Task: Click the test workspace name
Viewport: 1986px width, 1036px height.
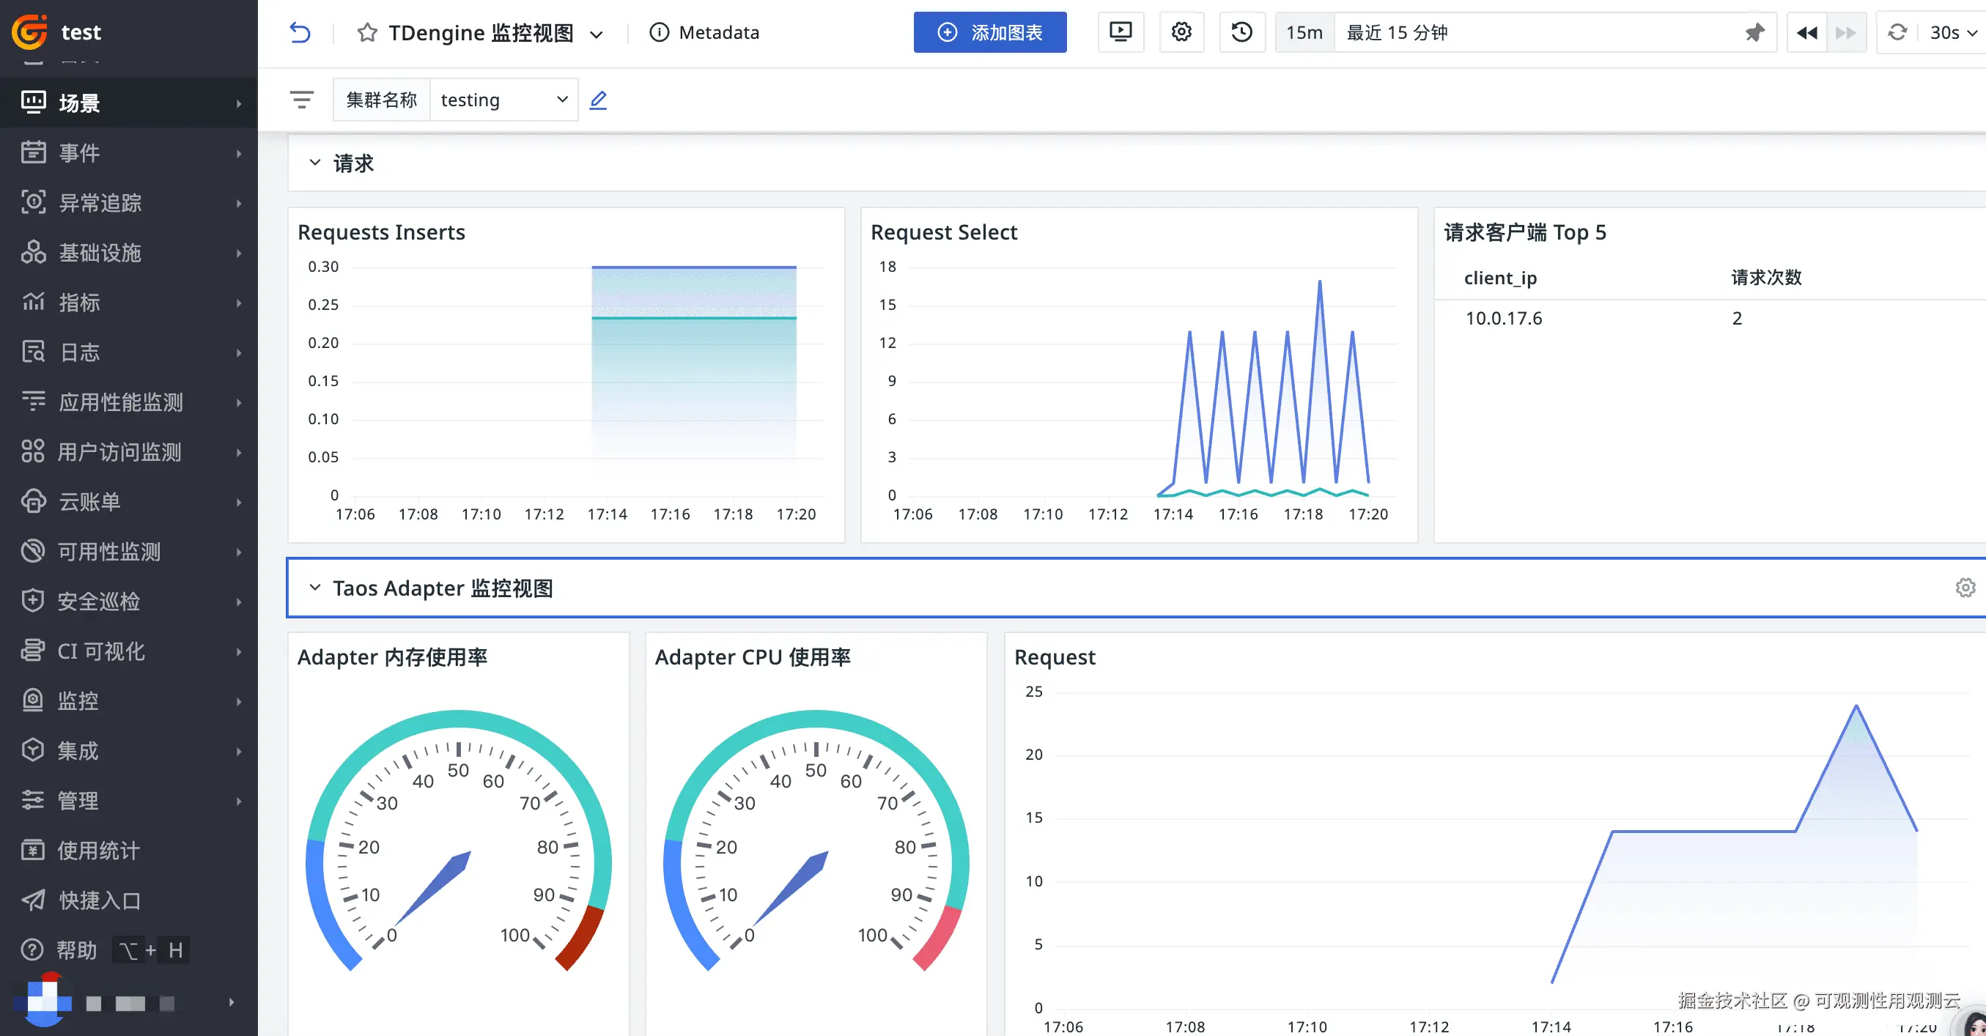Action: pos(81,32)
